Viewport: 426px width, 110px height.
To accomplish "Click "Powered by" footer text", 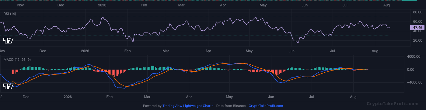I will (152, 106).
